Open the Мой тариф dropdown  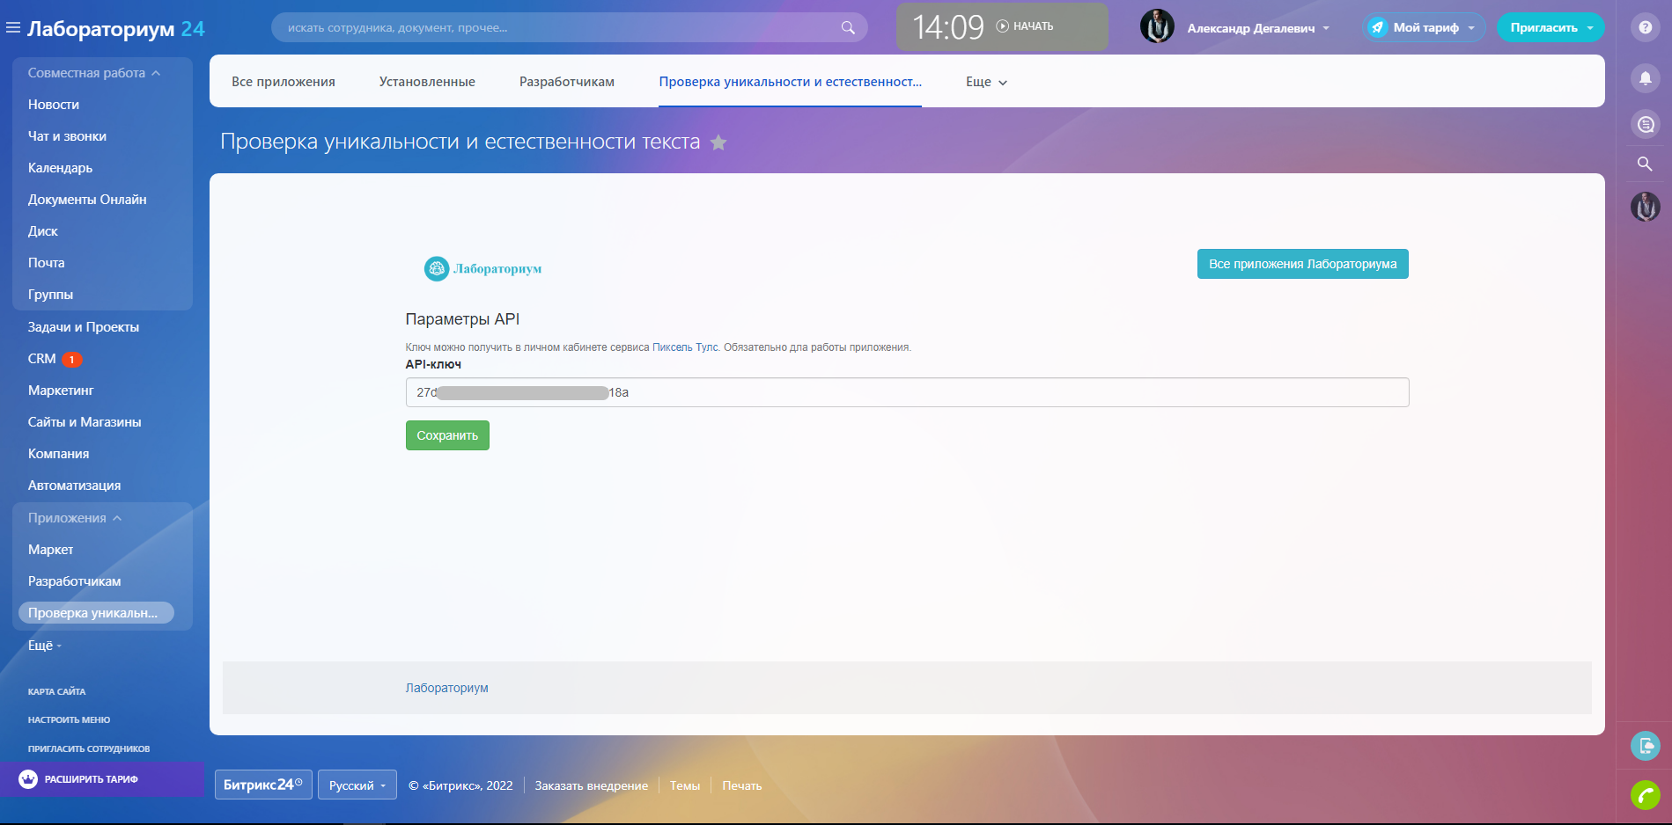1424,27
